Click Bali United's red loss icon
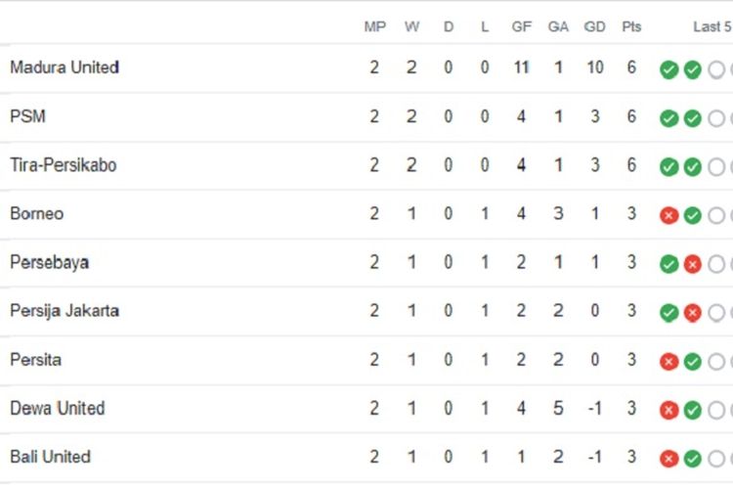The width and height of the screenshot is (733, 489). pos(668,459)
